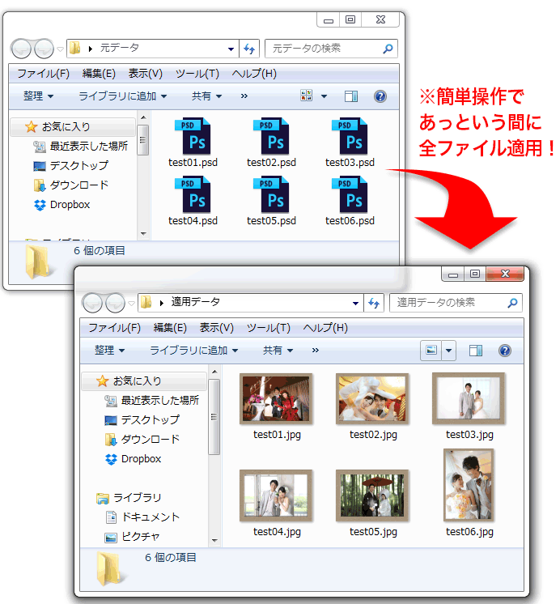Click sidebar scrollbar thumb in 適用データ window
The image size is (560, 604).
214,417
